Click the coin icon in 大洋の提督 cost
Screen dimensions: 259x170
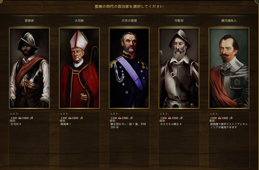tap(131, 118)
